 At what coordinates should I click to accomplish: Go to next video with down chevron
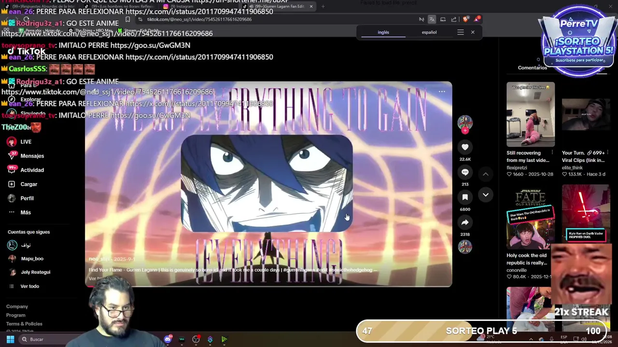[486, 195]
